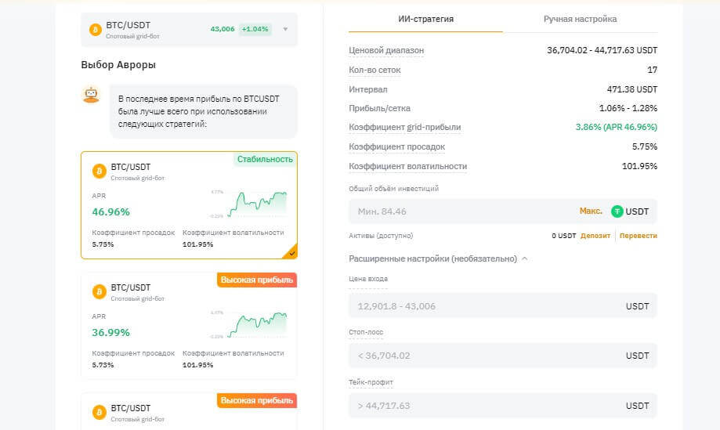Click the APR chart in the 36.99% card

[249, 323]
